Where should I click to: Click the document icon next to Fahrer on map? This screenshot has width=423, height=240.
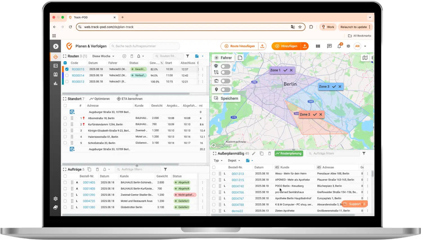240,58
